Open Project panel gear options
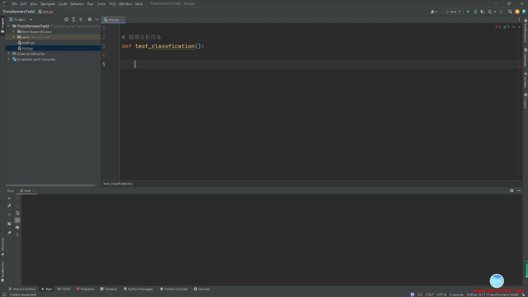The image size is (528, 297). click(x=90, y=20)
